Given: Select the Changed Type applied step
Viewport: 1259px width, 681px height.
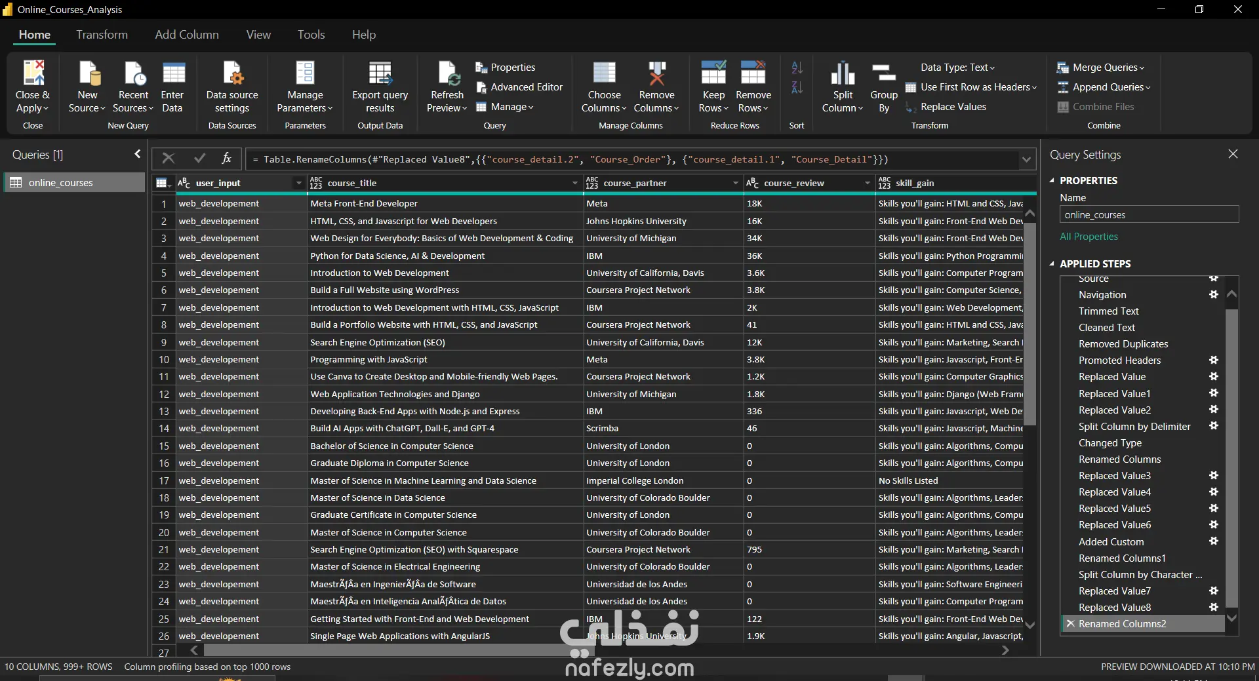Looking at the screenshot, I should pyautogui.click(x=1110, y=443).
